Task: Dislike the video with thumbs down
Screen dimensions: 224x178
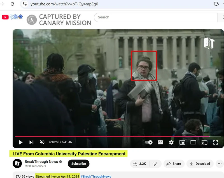Action: [155, 164]
